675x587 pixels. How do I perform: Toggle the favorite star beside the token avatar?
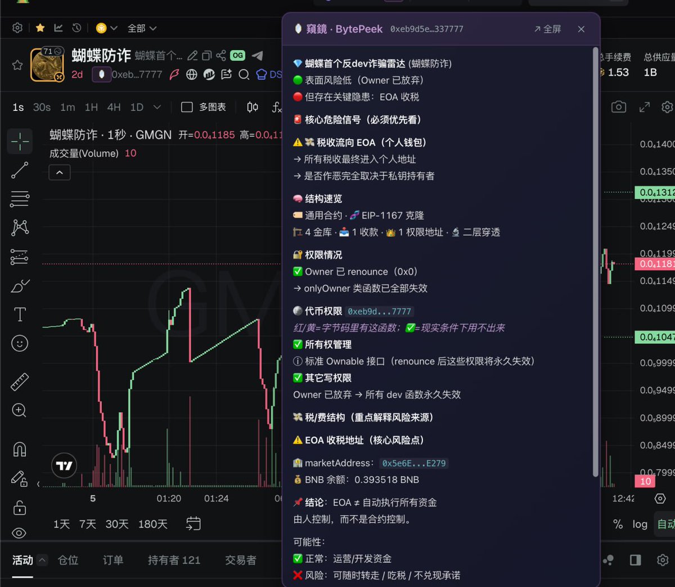click(17, 65)
